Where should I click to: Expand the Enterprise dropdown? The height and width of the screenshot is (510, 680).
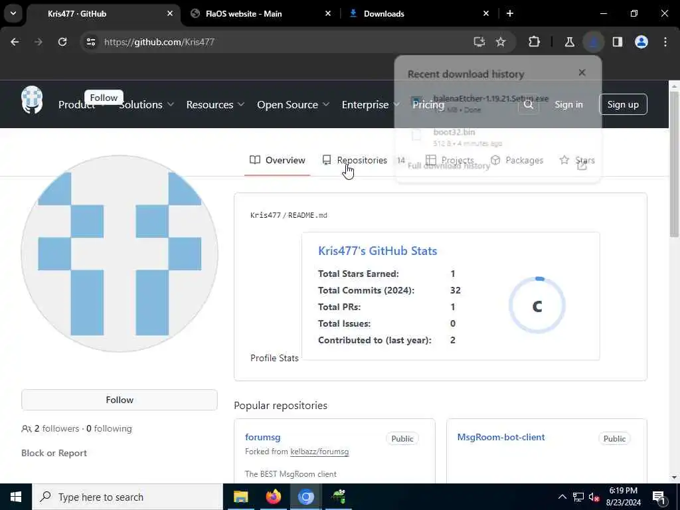click(371, 104)
